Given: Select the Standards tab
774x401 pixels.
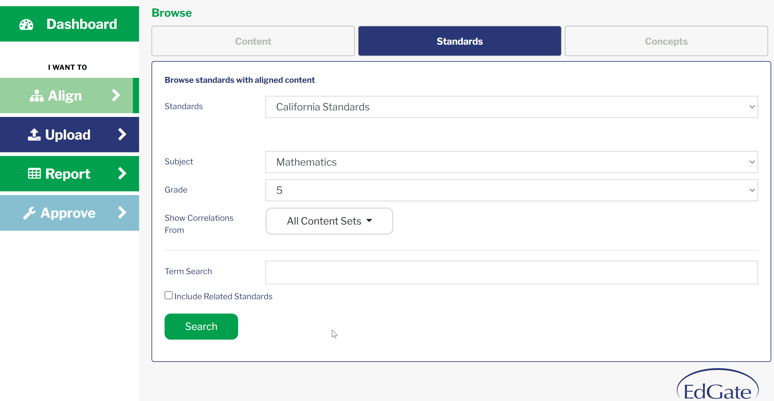Looking at the screenshot, I should coord(460,41).
